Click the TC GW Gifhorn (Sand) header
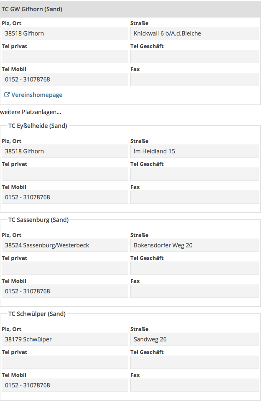The width and height of the screenshot is (262, 402). 130,9
